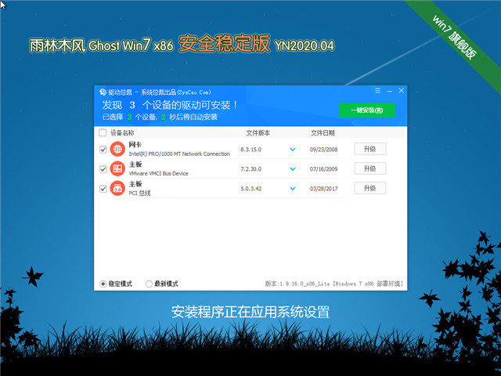Expand version dropdown for driver 8.3.15.0

pyautogui.click(x=293, y=149)
